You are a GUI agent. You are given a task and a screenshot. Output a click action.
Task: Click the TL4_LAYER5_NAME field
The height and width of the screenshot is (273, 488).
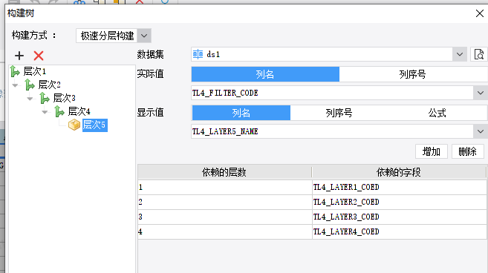click(332, 131)
